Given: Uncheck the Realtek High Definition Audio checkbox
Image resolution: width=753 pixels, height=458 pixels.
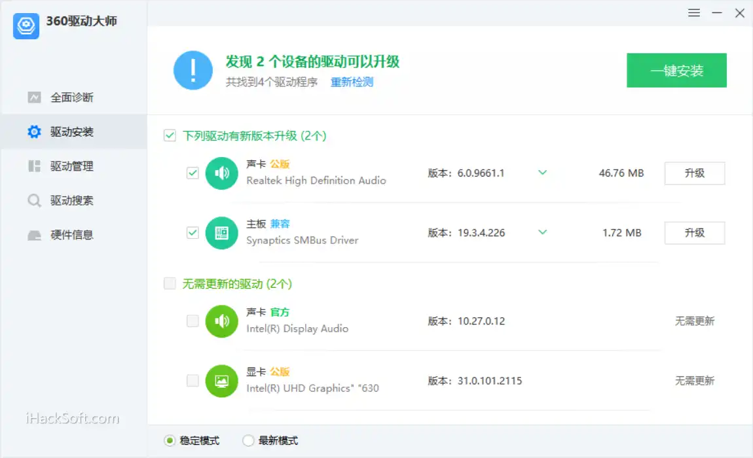Looking at the screenshot, I should pyautogui.click(x=193, y=173).
